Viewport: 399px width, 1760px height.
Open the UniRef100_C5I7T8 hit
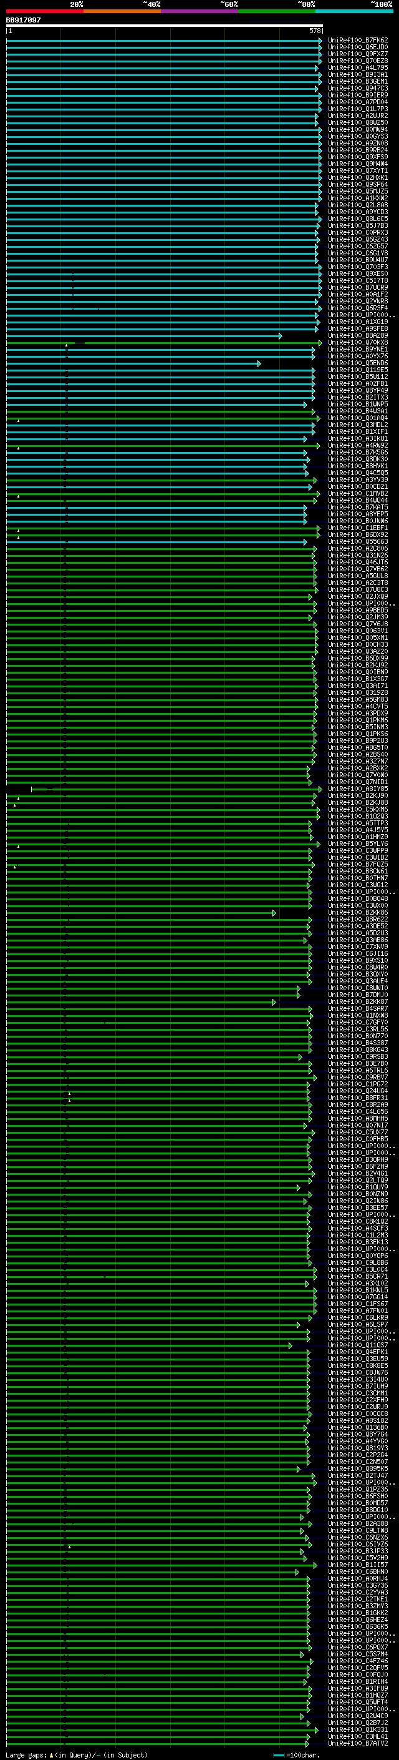coord(358,281)
